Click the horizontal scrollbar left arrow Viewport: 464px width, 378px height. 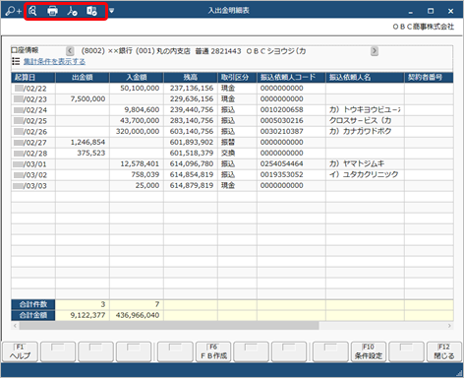click(x=15, y=326)
